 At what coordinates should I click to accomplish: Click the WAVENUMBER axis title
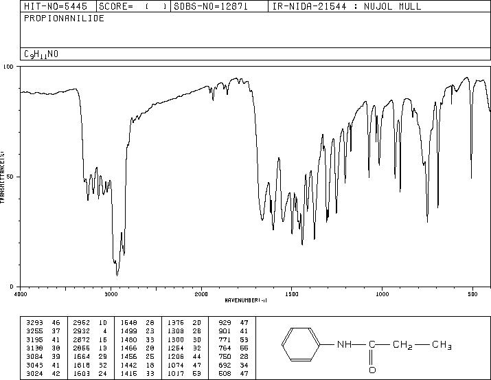click(246, 300)
